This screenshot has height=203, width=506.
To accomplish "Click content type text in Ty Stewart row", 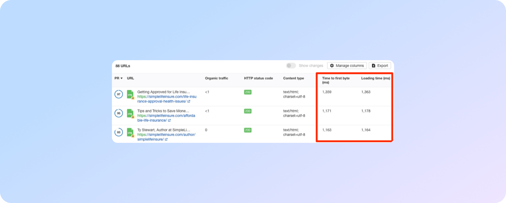I will point(294,132).
